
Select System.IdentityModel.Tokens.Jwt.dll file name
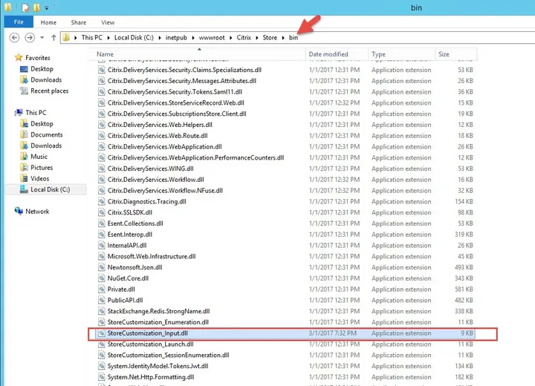pos(158,366)
